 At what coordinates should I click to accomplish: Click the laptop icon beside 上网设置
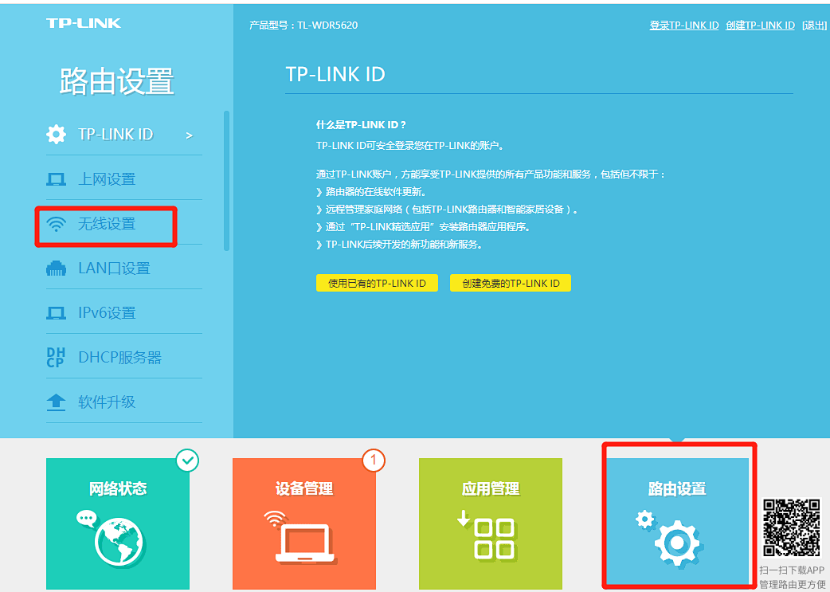point(56,179)
